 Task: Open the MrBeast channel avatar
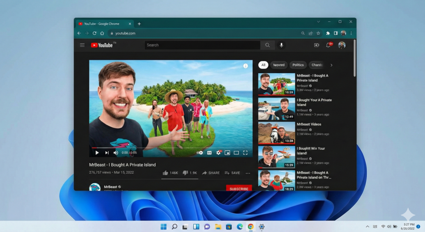tap(95, 187)
